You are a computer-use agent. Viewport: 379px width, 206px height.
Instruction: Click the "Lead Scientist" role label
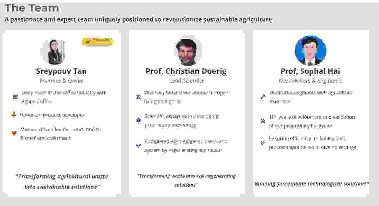click(x=186, y=81)
